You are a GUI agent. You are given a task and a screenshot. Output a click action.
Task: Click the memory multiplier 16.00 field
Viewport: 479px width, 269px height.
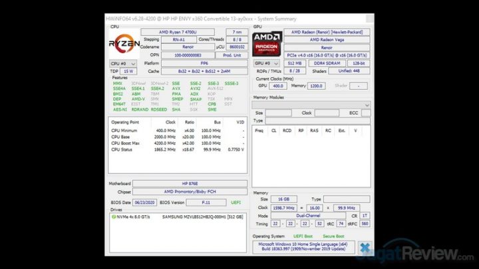pyautogui.click(x=314, y=208)
